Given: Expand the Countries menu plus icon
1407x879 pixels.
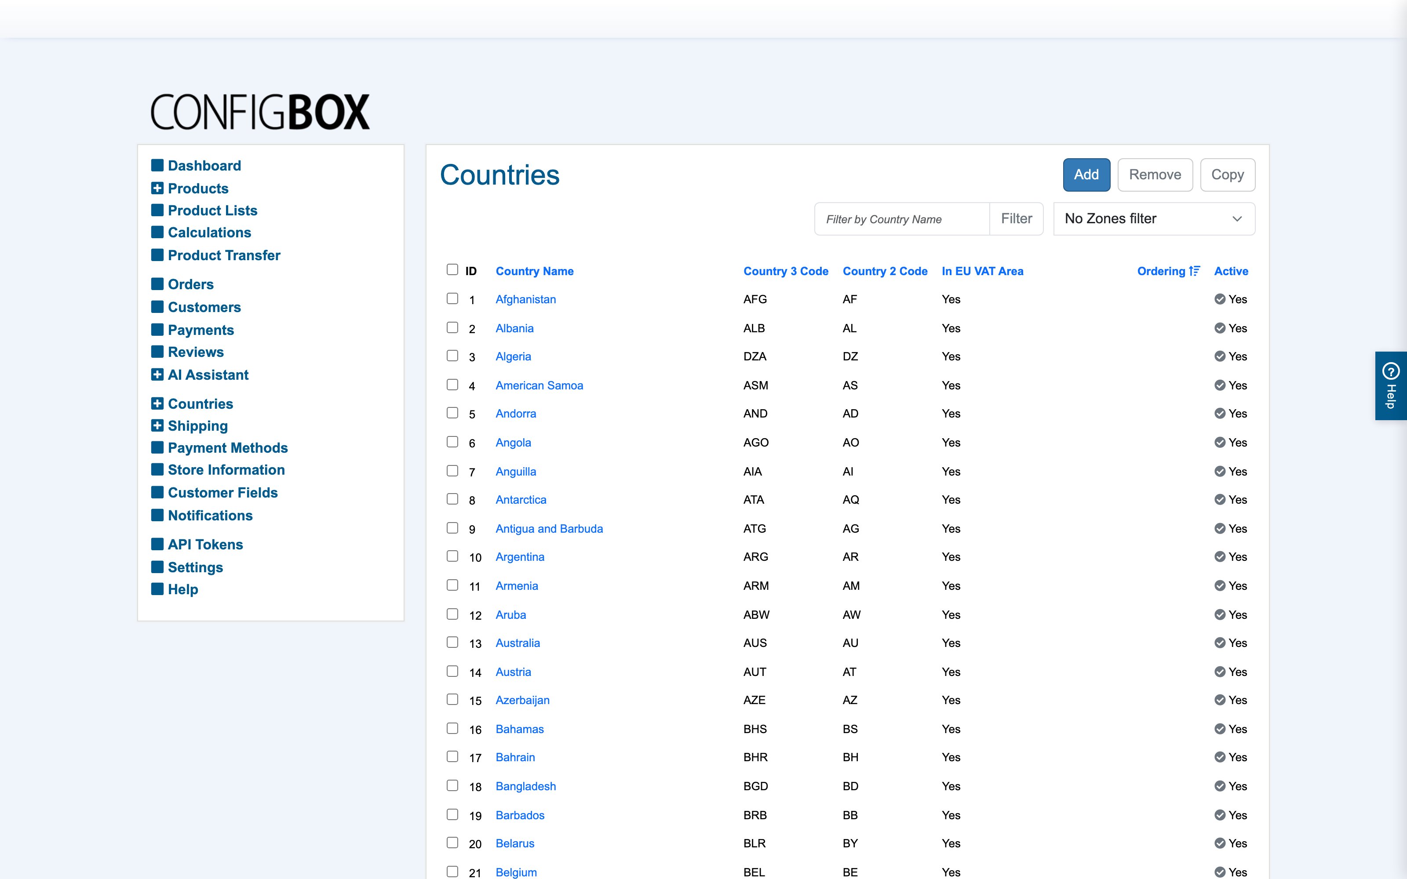Looking at the screenshot, I should [x=157, y=403].
